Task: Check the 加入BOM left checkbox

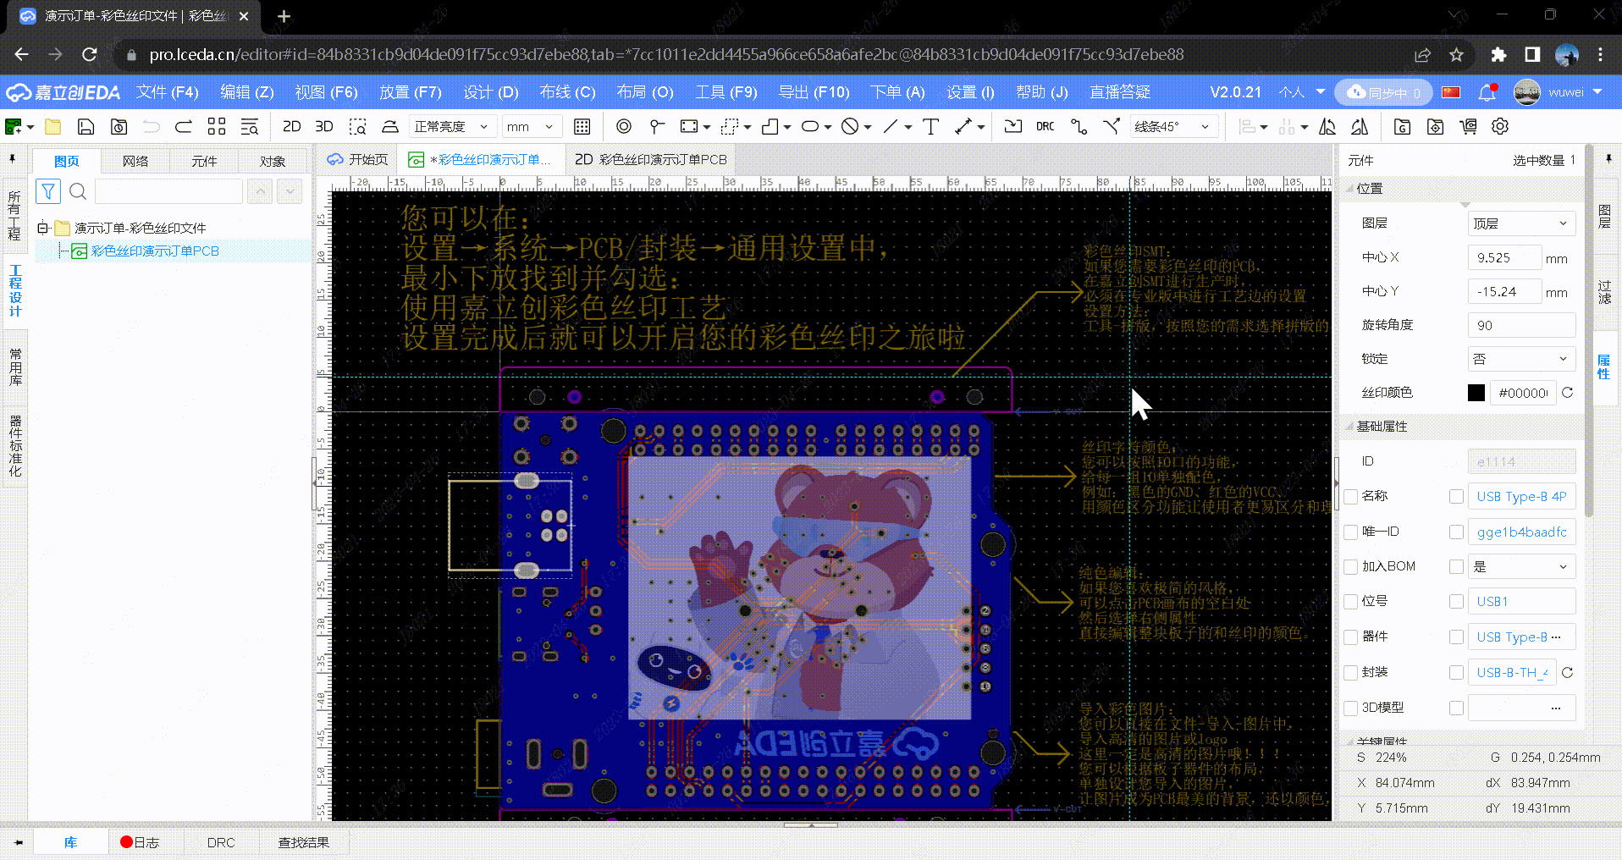Action: pos(1351,566)
